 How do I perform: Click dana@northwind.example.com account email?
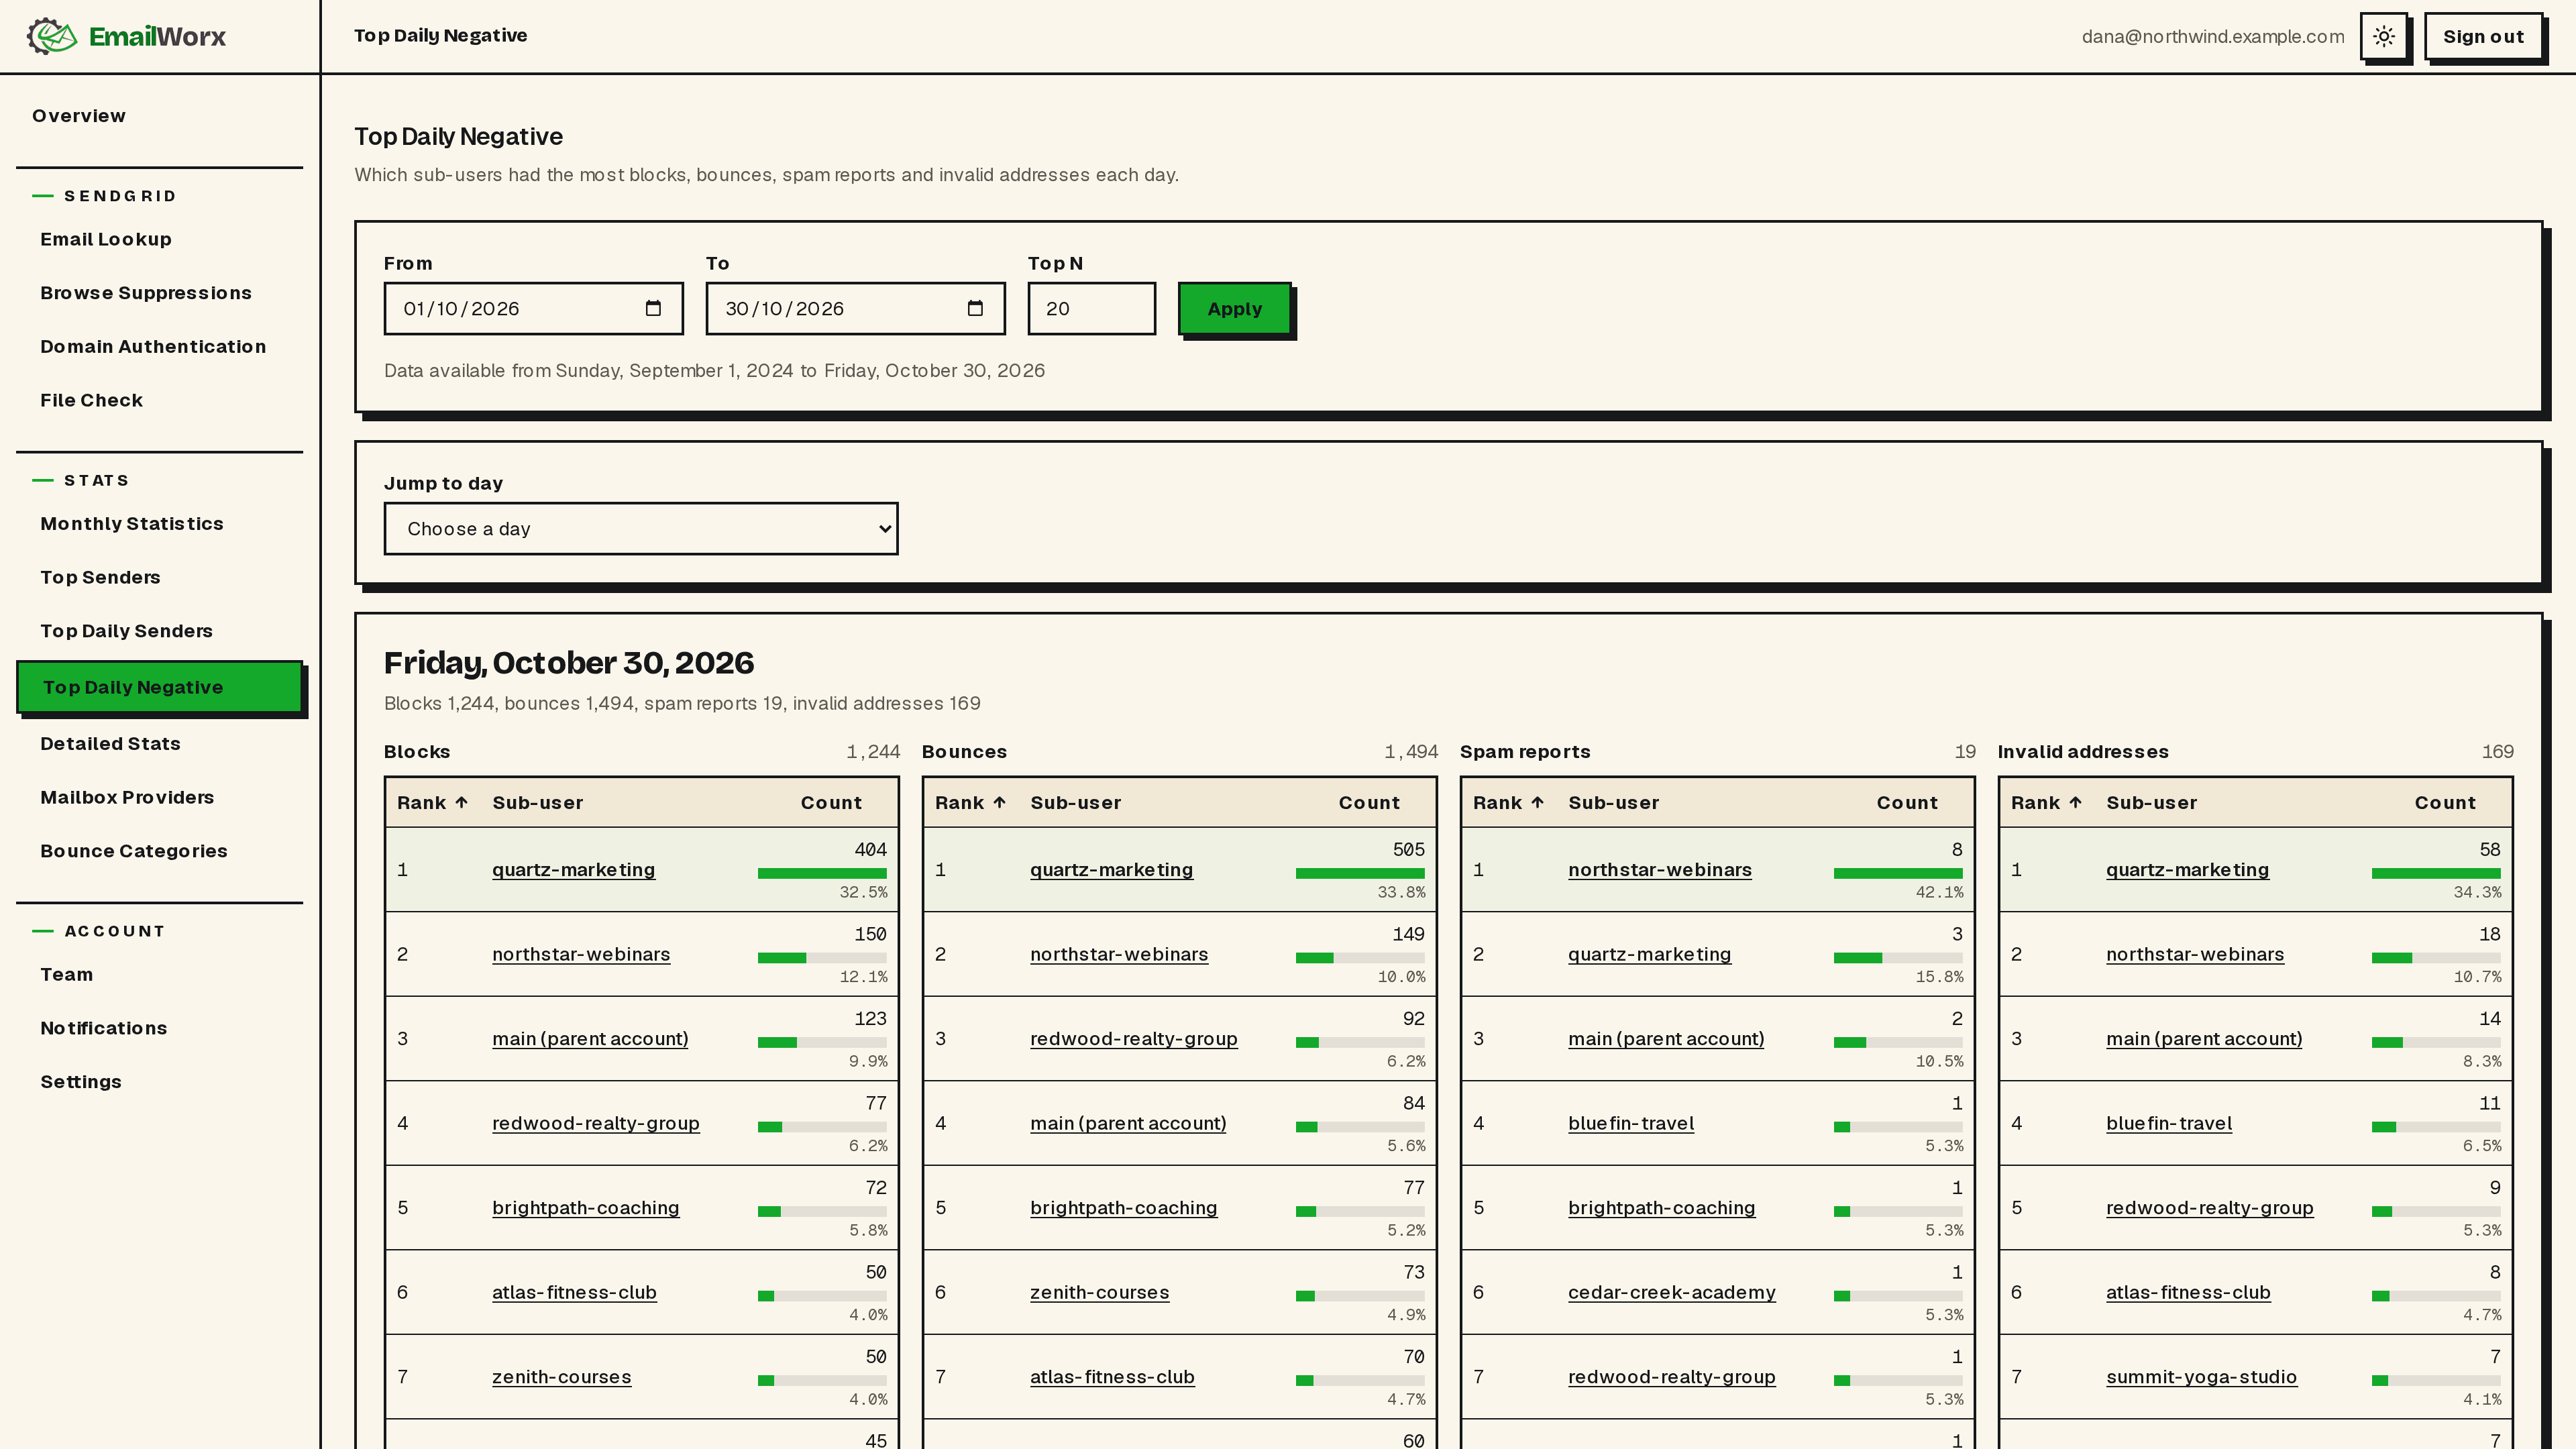click(x=2213, y=36)
